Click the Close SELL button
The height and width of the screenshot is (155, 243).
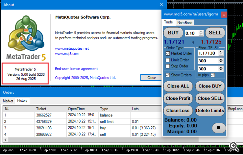pos(210,98)
